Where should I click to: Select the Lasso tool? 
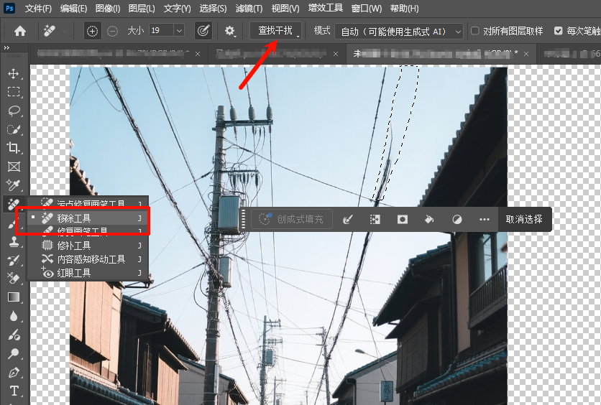pos(14,111)
